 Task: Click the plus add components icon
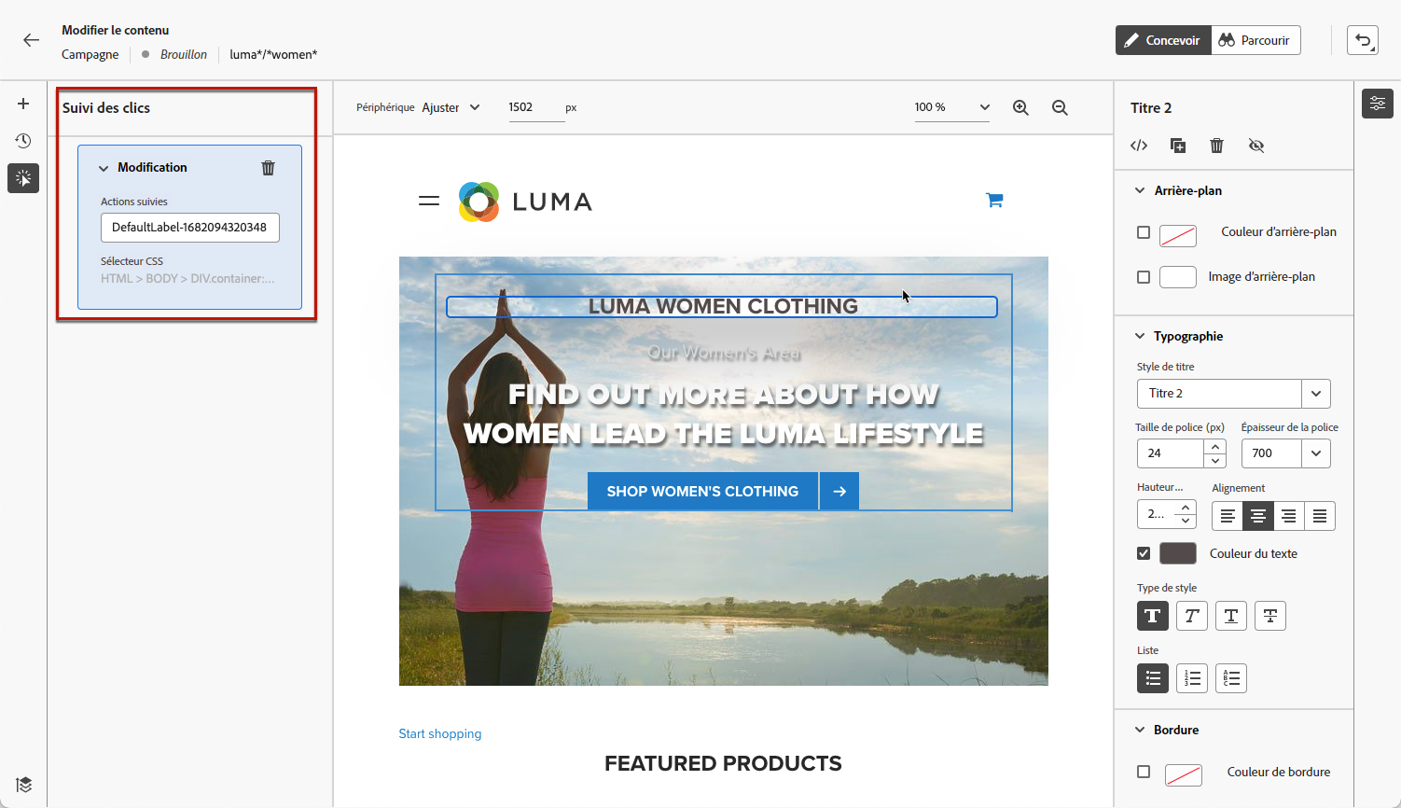tap(23, 104)
